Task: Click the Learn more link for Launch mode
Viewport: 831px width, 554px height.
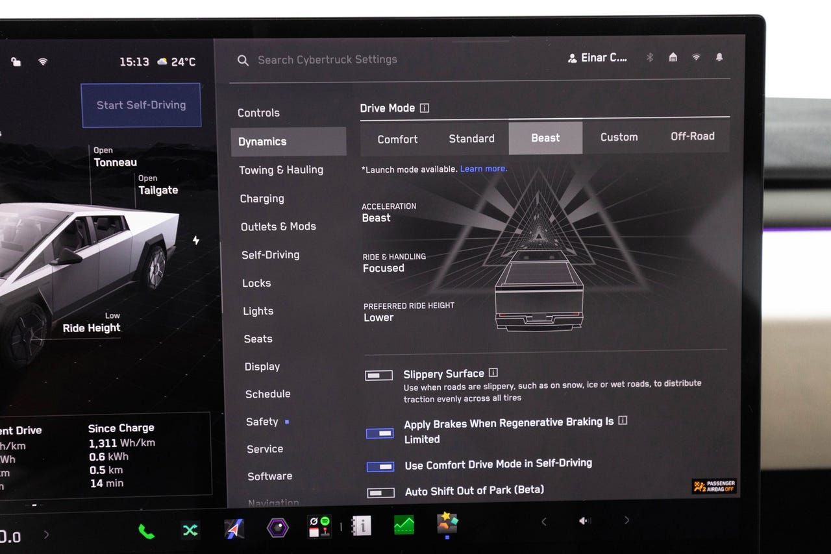Action: click(484, 169)
